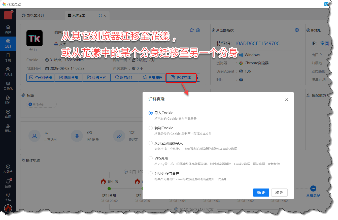Click the fingerprint code 10ADD6CEE154970C link
This screenshot has width=338, height=220.
tap(257, 44)
